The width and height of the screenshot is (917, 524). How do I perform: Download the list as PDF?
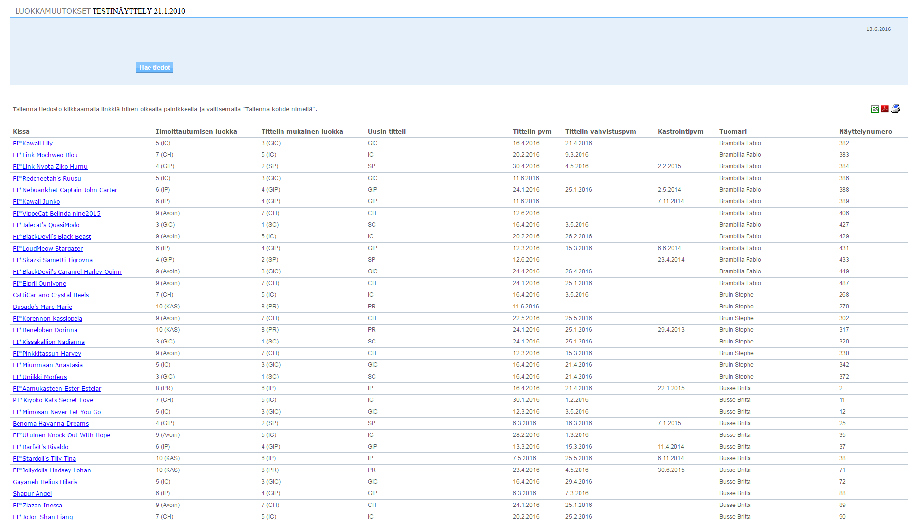[x=885, y=109]
